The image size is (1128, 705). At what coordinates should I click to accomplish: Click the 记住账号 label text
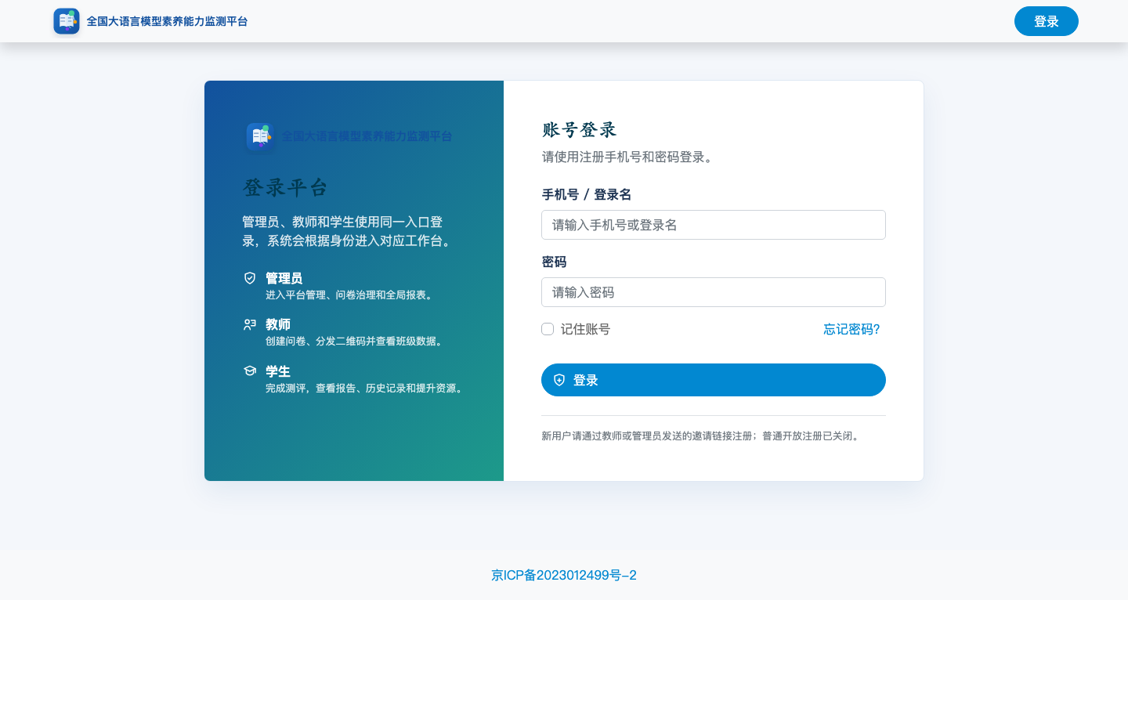585,329
